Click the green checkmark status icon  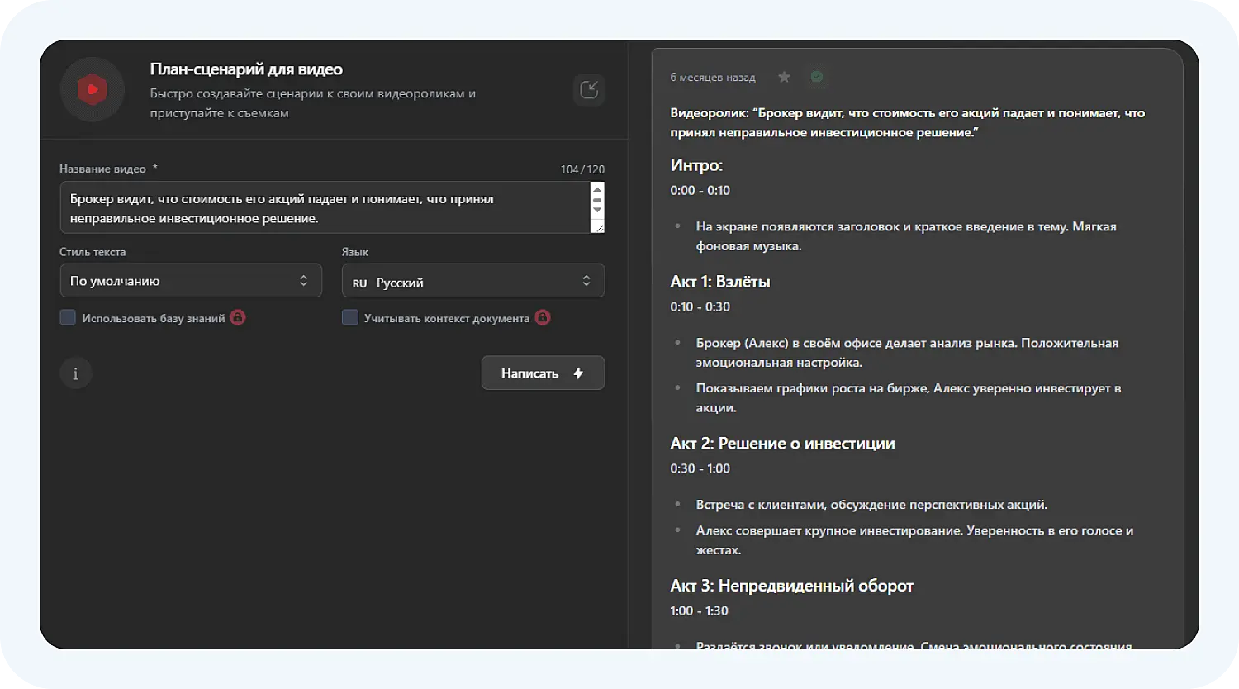[x=817, y=77]
